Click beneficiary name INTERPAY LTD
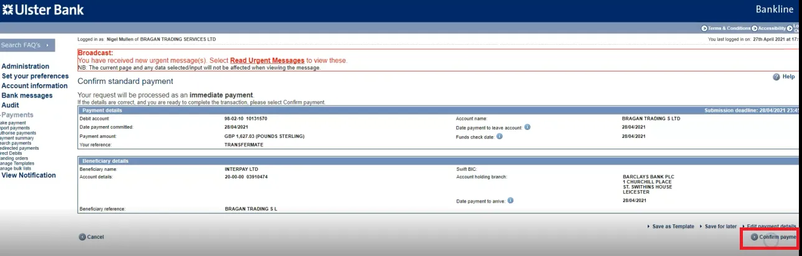This screenshot has width=802, height=256. pyautogui.click(x=242, y=169)
